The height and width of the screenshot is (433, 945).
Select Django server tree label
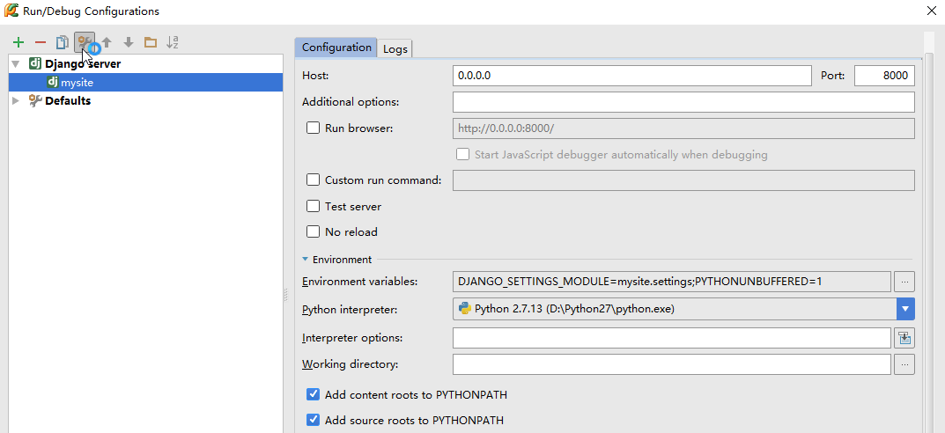(83, 63)
